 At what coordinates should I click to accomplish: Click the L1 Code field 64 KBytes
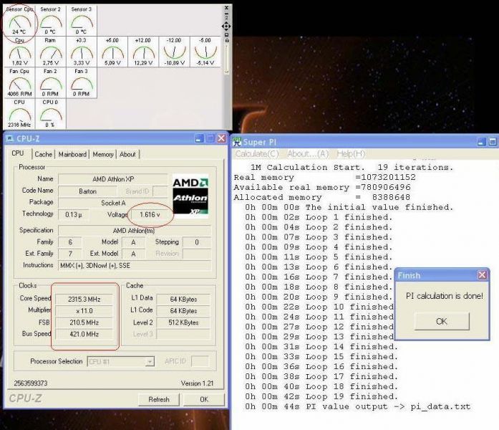[183, 311]
